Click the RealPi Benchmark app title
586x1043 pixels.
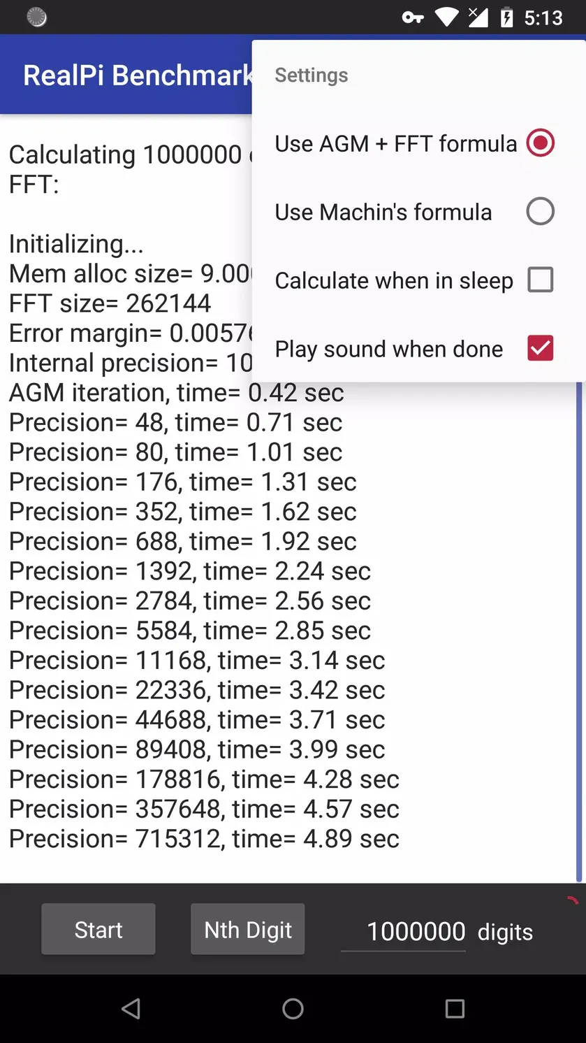138,75
